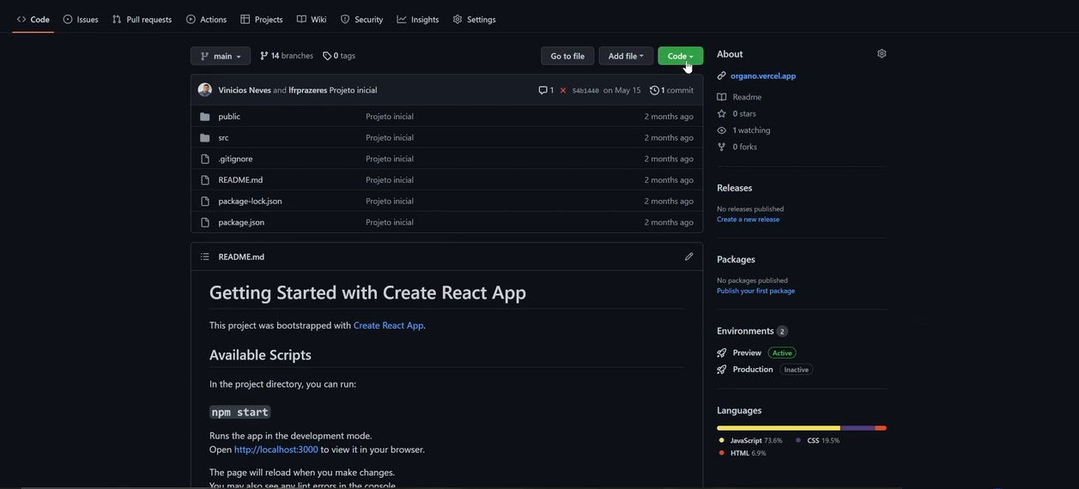Open the Preview environment
Image resolution: width=1079 pixels, height=489 pixels.
[x=747, y=353]
